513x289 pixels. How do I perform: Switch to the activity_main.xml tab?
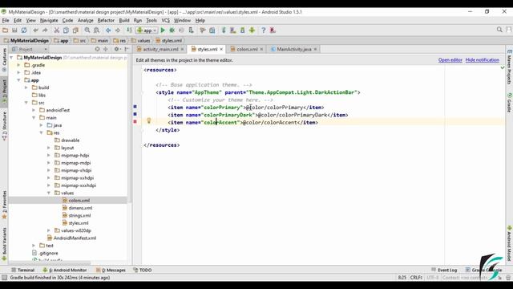pos(160,49)
